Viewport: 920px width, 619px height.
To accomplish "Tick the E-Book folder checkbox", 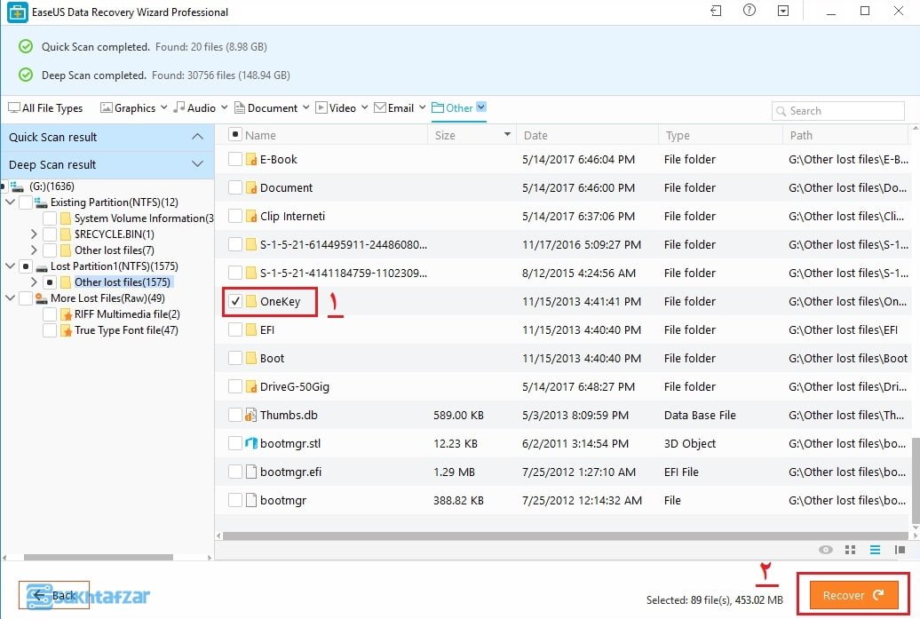I will (235, 159).
